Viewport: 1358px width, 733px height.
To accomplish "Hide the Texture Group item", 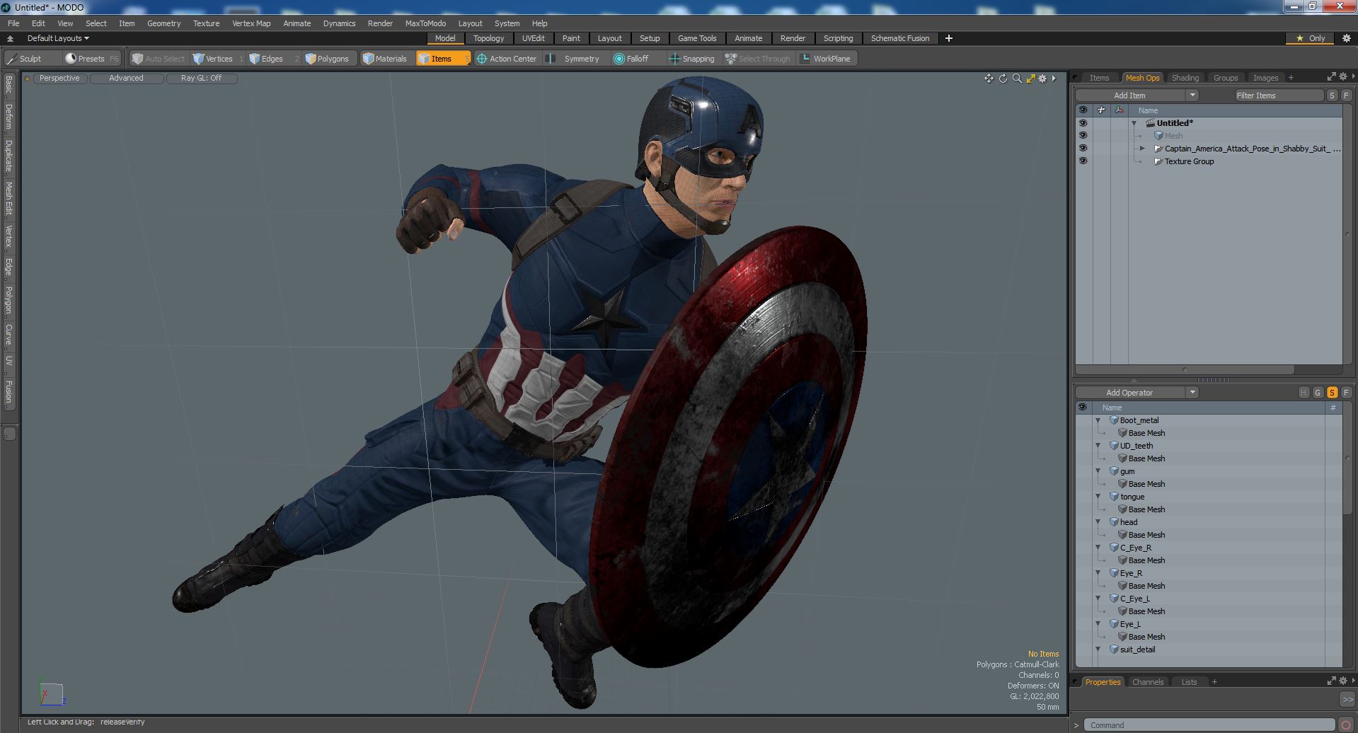I will click(x=1083, y=161).
